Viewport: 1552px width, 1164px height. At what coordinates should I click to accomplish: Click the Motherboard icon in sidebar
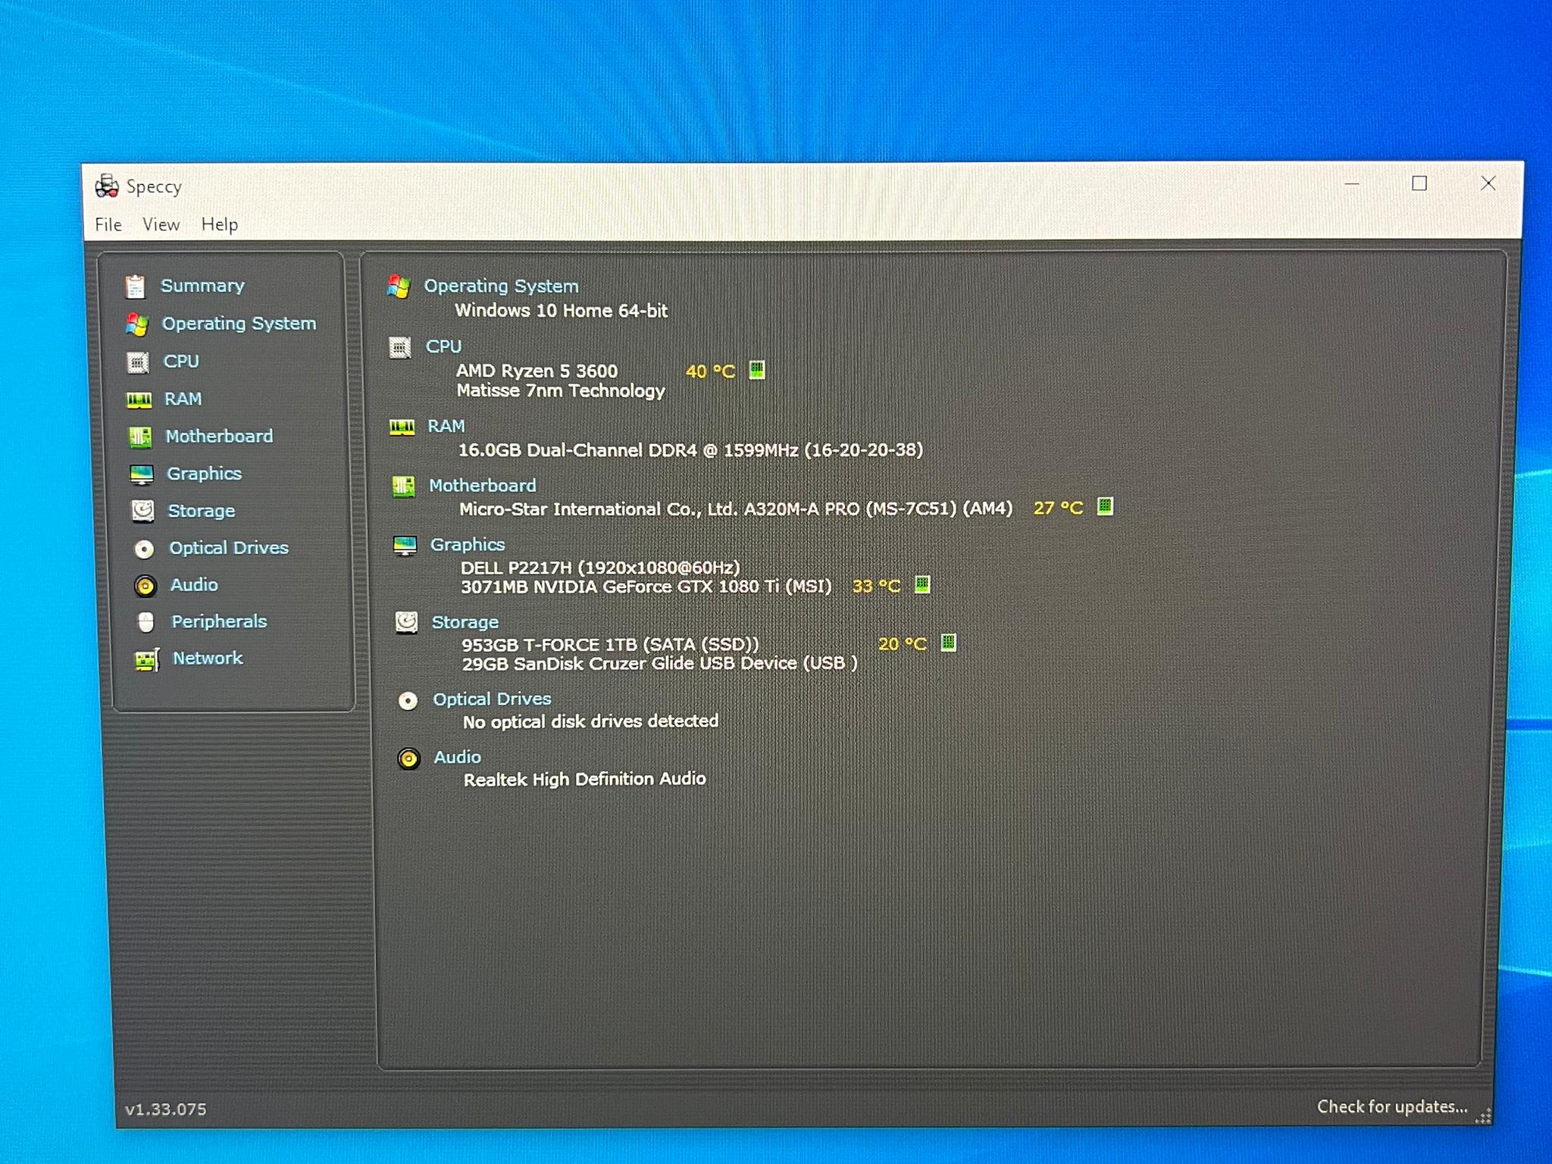pyautogui.click(x=140, y=436)
